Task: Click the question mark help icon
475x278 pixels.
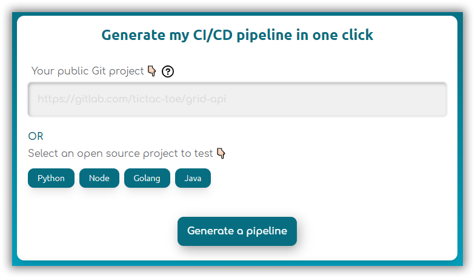Action: [168, 71]
